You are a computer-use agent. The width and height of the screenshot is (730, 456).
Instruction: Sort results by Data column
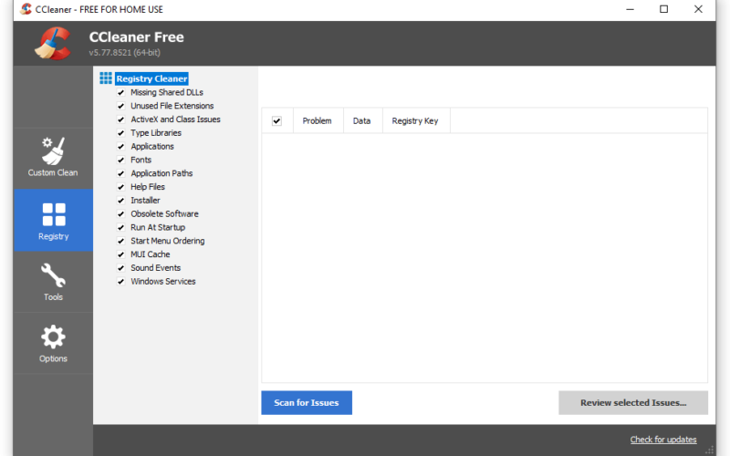click(362, 121)
